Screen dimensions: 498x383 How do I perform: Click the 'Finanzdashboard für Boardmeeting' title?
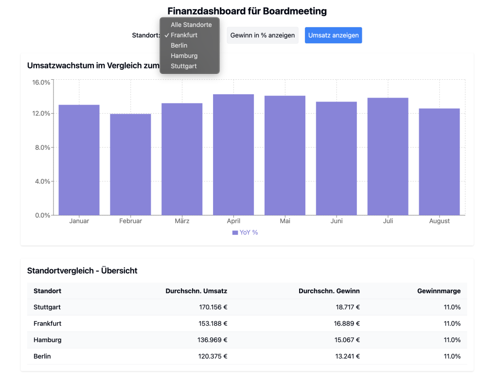pos(247,11)
